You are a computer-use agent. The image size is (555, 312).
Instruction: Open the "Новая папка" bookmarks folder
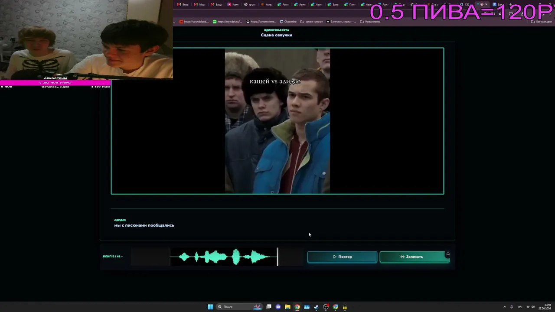370,22
